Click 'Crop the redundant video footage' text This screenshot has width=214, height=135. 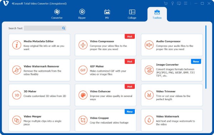[x=109, y=123]
